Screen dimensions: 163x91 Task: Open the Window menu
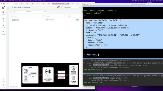[x=40, y=1]
